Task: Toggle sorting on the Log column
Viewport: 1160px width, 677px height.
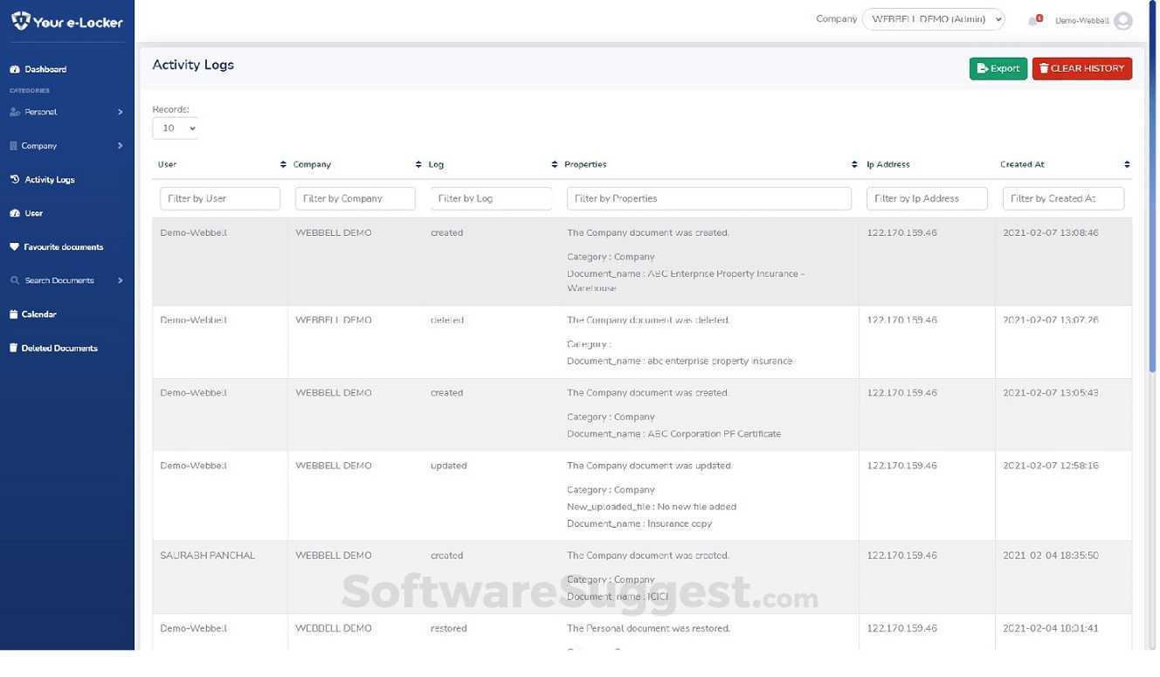Action: tap(553, 162)
